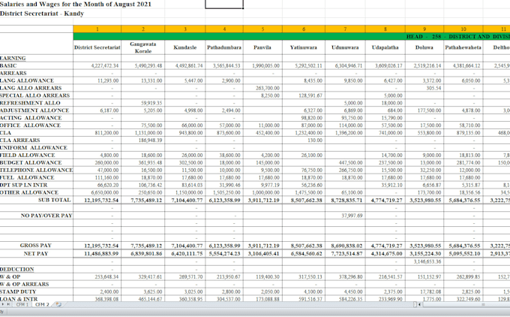
Task: Click the green HEAD 258 District banner
Action: 292,37
